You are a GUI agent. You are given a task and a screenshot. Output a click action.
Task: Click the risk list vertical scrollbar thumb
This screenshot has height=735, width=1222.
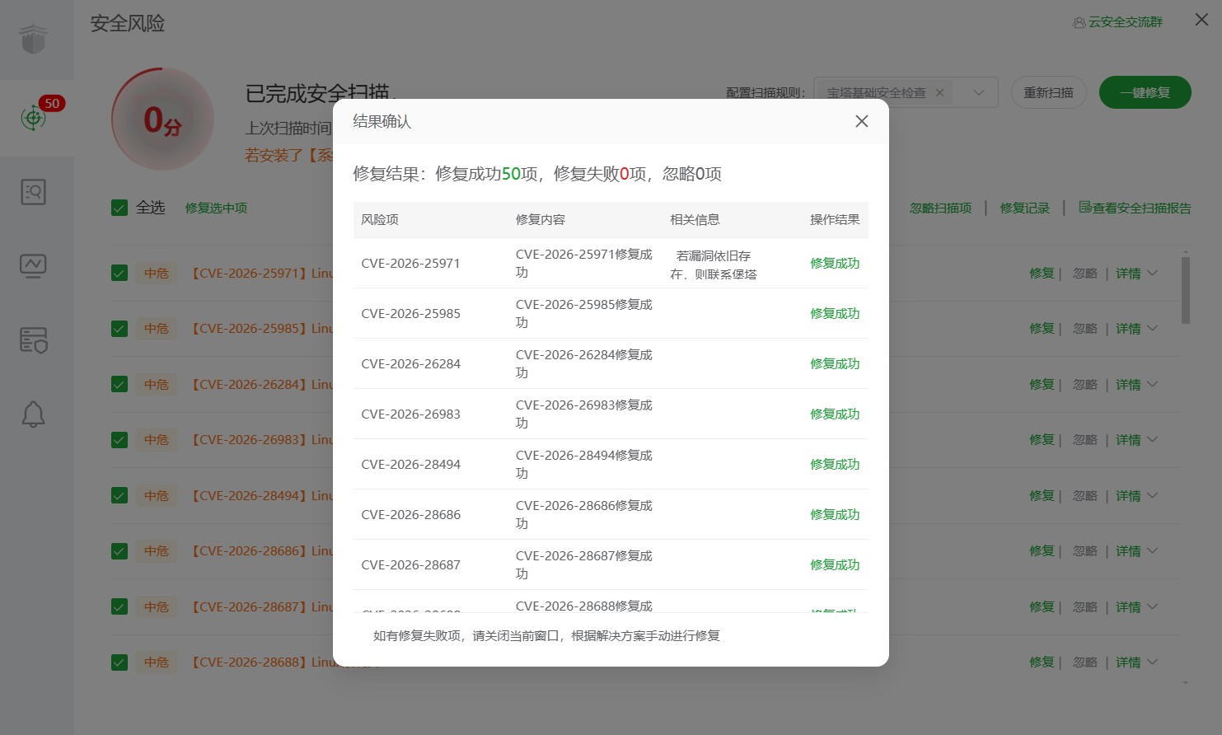(1186, 290)
